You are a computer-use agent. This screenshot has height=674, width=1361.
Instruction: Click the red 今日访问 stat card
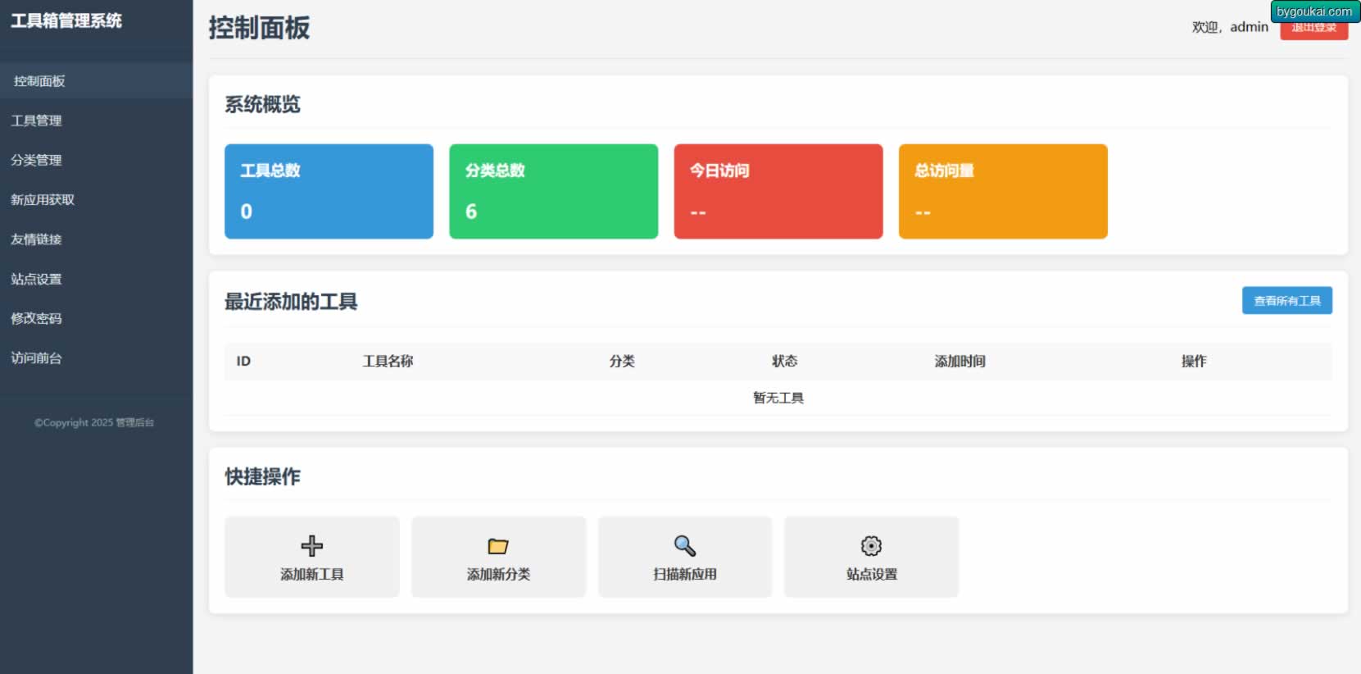[x=778, y=191]
